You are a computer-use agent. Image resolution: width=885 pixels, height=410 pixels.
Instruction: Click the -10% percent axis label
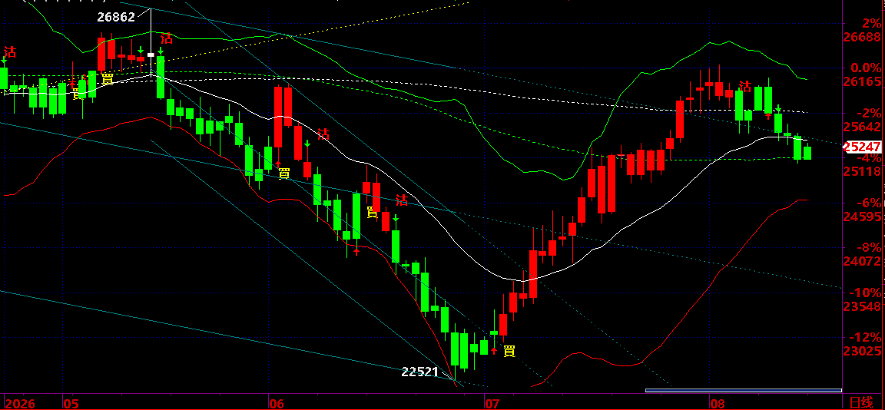coord(867,293)
